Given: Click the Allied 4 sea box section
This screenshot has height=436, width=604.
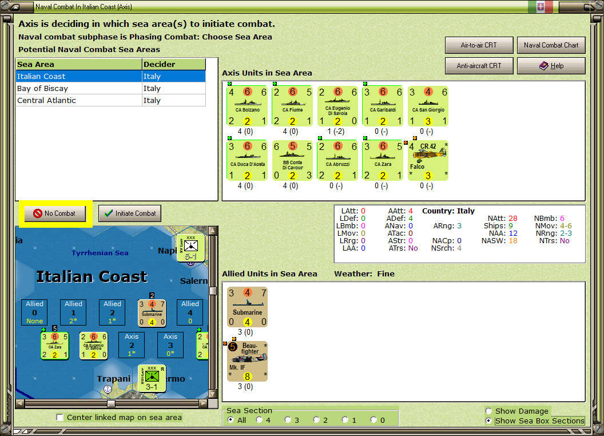Looking at the screenshot, I should coord(190,312).
